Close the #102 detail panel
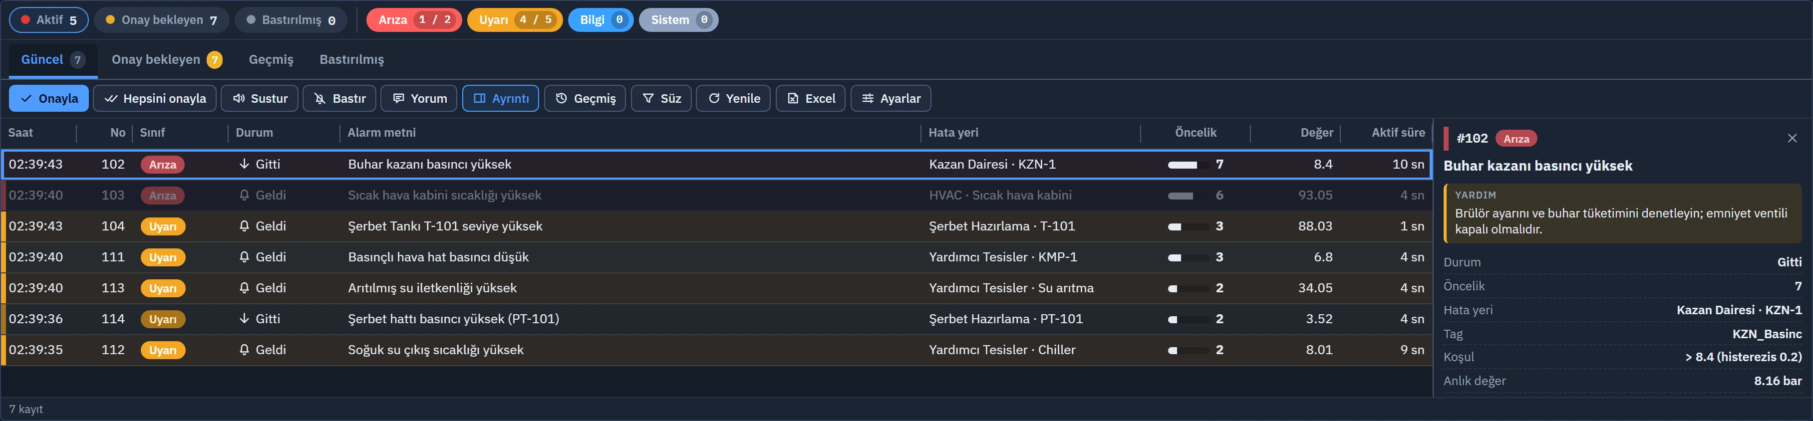This screenshot has width=1813, height=421. (1792, 139)
